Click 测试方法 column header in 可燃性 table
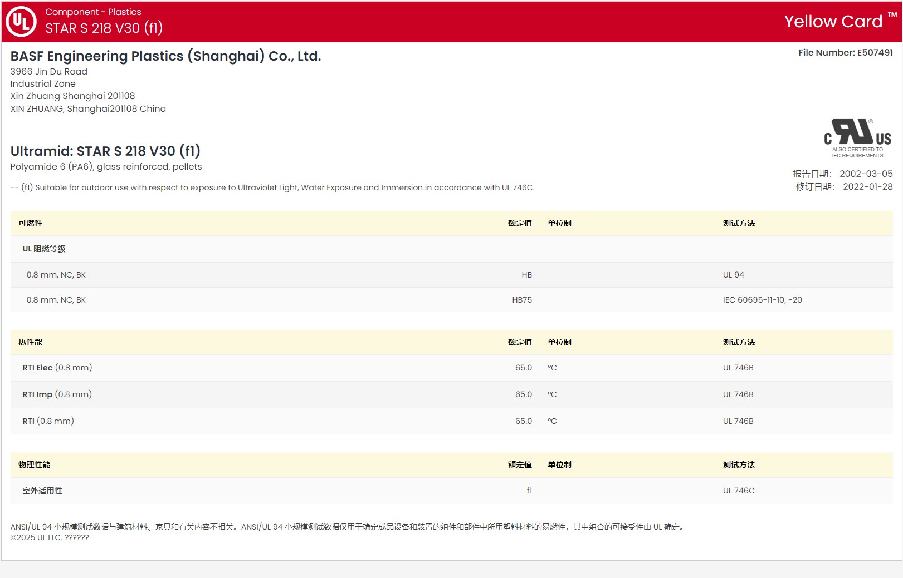Screen dimensions: 903x578 pos(739,223)
